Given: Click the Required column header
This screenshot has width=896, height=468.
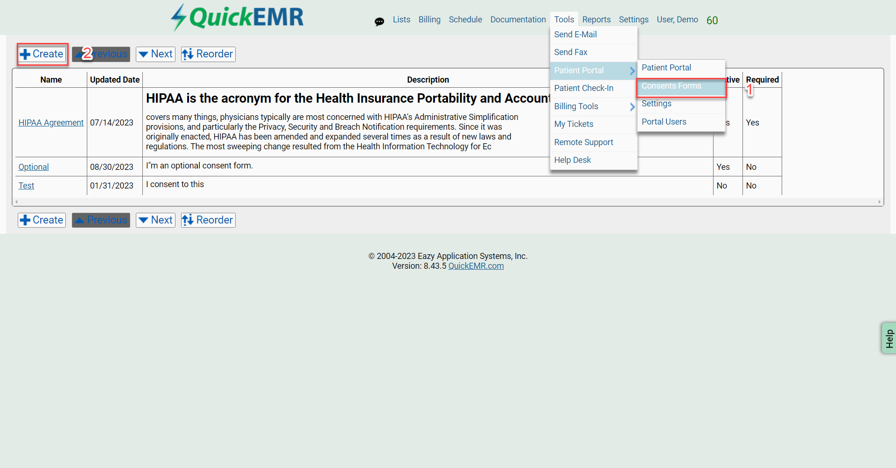Looking at the screenshot, I should click(x=763, y=80).
